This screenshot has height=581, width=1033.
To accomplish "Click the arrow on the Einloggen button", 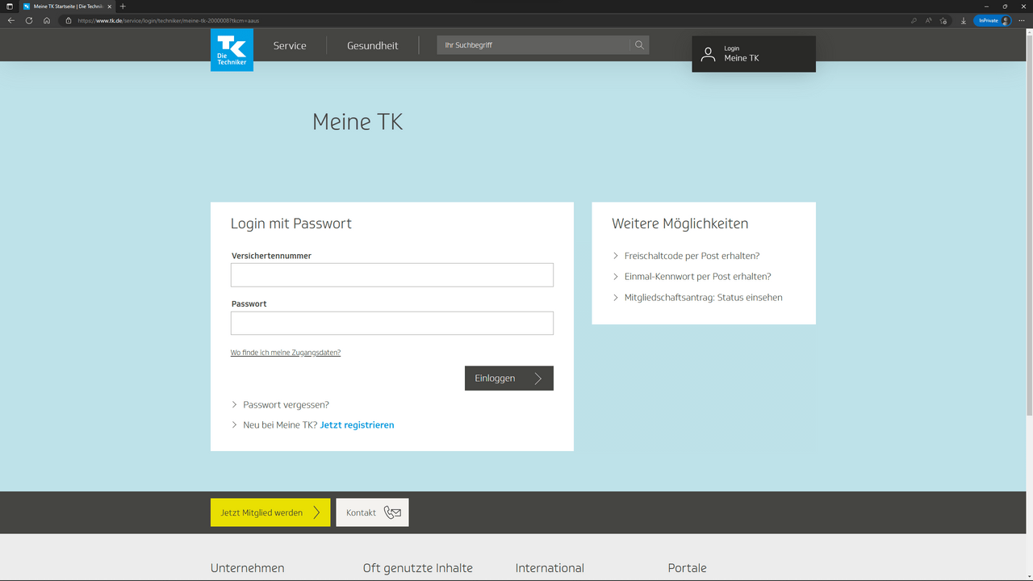I will pyautogui.click(x=538, y=378).
